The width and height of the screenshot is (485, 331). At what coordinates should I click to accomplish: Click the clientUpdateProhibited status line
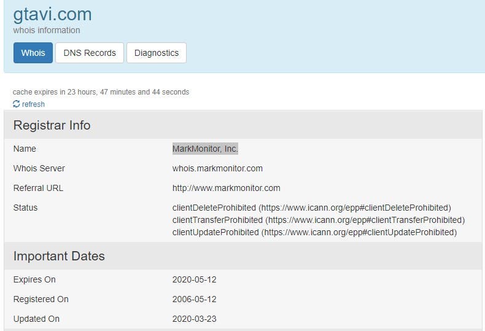pos(314,232)
